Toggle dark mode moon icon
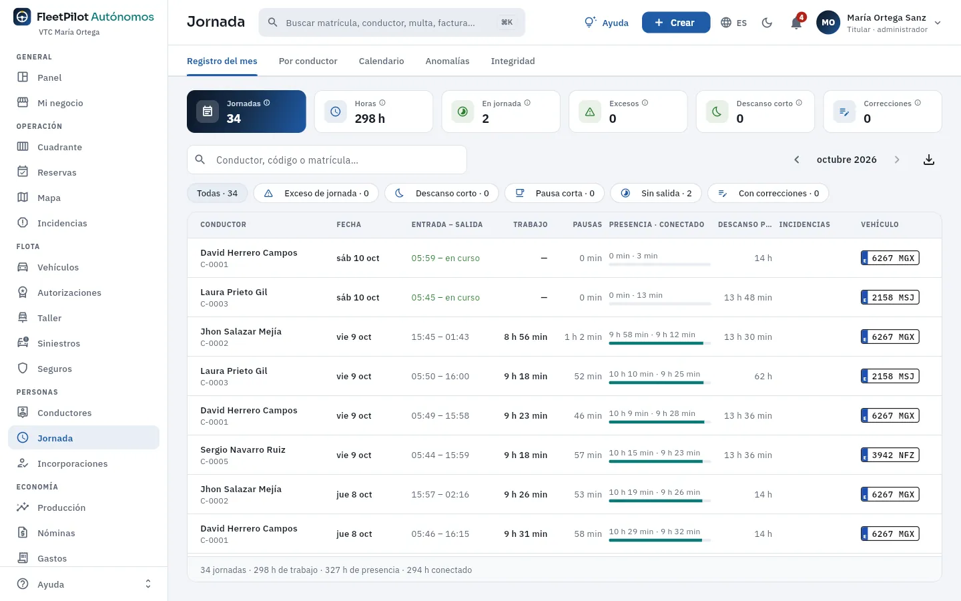 [767, 23]
